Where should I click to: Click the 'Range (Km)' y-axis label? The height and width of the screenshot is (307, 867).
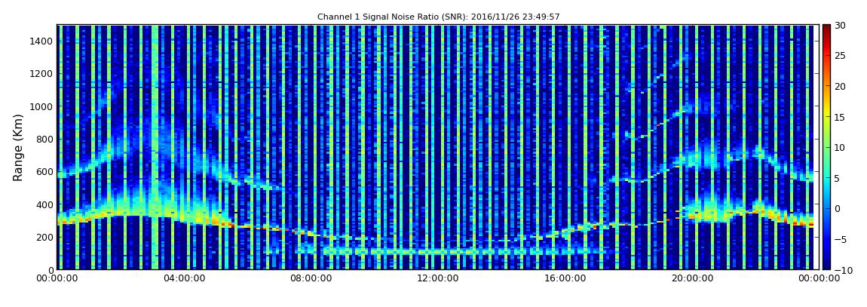tap(18, 148)
